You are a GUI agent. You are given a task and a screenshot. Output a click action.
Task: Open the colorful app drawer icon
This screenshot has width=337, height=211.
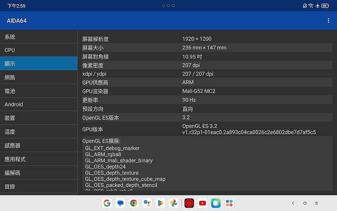229,203
